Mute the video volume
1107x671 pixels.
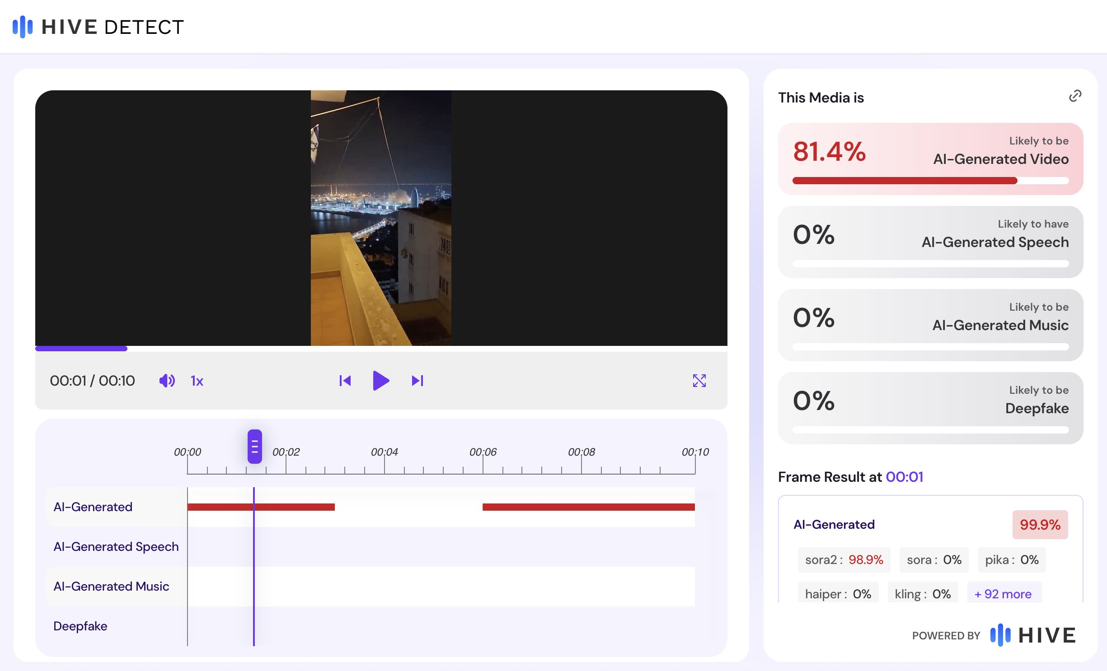167,381
